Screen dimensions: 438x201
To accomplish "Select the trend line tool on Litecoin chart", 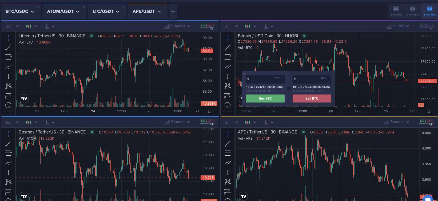I will click(x=8, y=48).
